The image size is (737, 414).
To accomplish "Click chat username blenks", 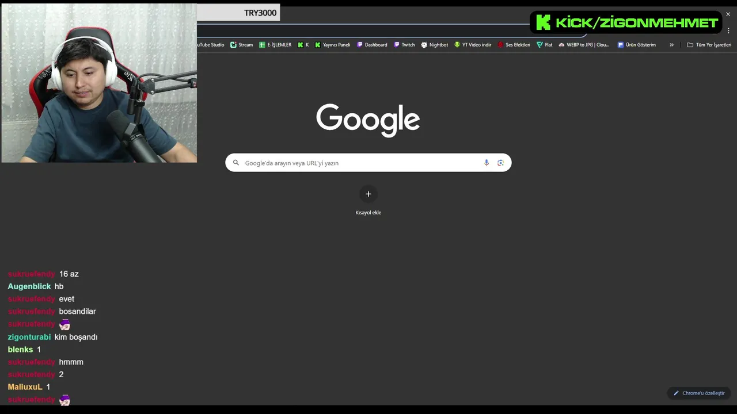I will click(20, 350).
